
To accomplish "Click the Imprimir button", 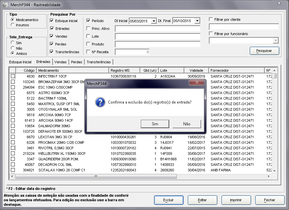I will (236, 200).
